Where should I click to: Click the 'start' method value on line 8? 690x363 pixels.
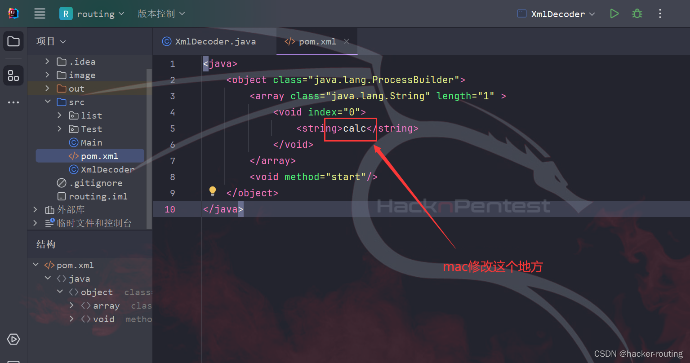click(346, 177)
